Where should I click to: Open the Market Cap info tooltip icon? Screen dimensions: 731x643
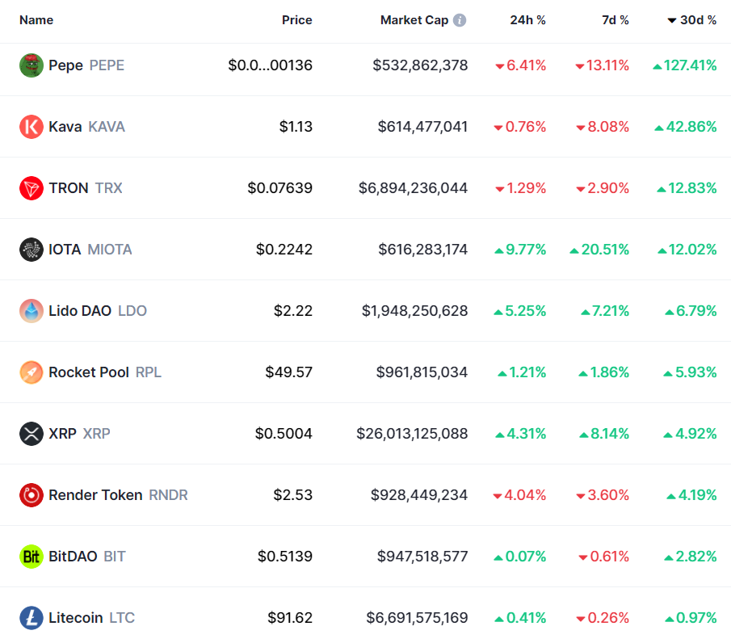coord(459,19)
